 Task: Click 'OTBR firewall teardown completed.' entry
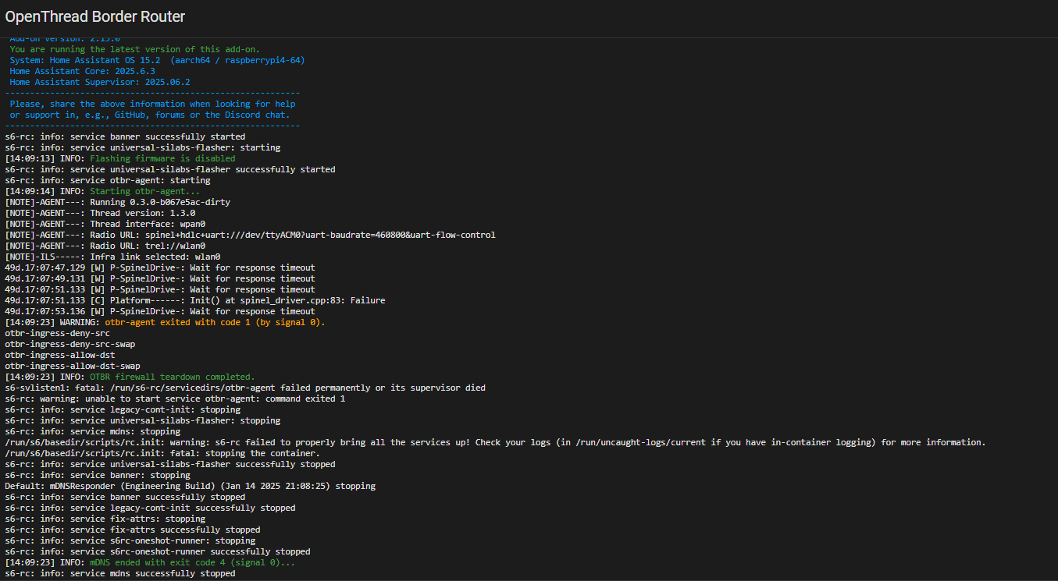pyautogui.click(x=130, y=377)
